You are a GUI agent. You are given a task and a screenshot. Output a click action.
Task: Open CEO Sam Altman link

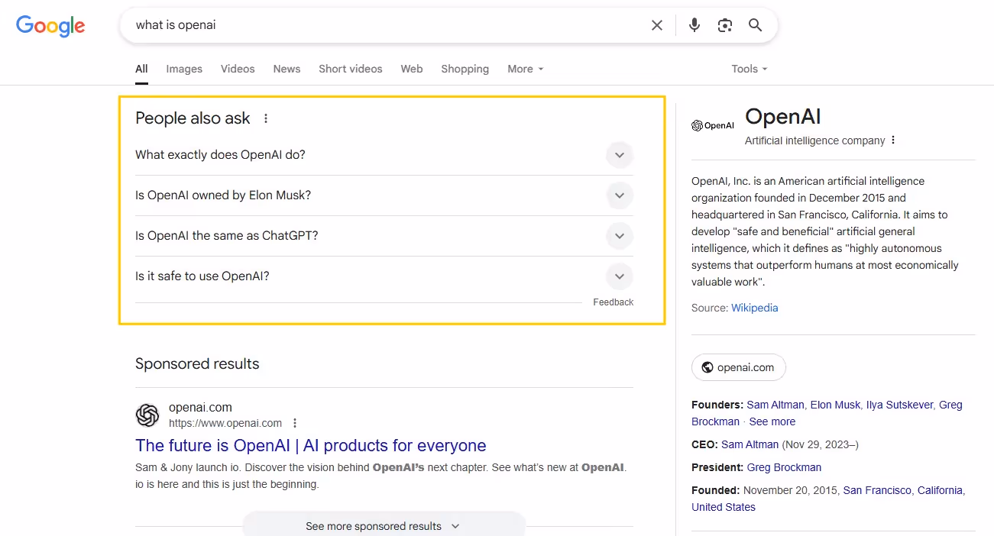click(750, 444)
